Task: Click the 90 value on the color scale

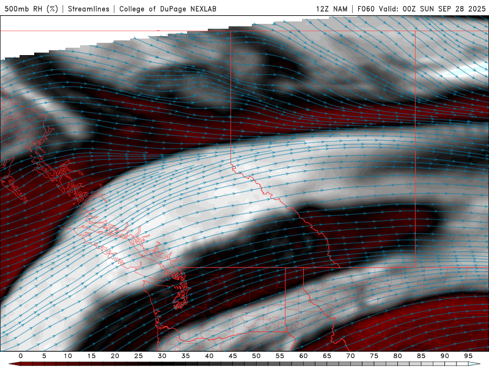Action: 444,356
